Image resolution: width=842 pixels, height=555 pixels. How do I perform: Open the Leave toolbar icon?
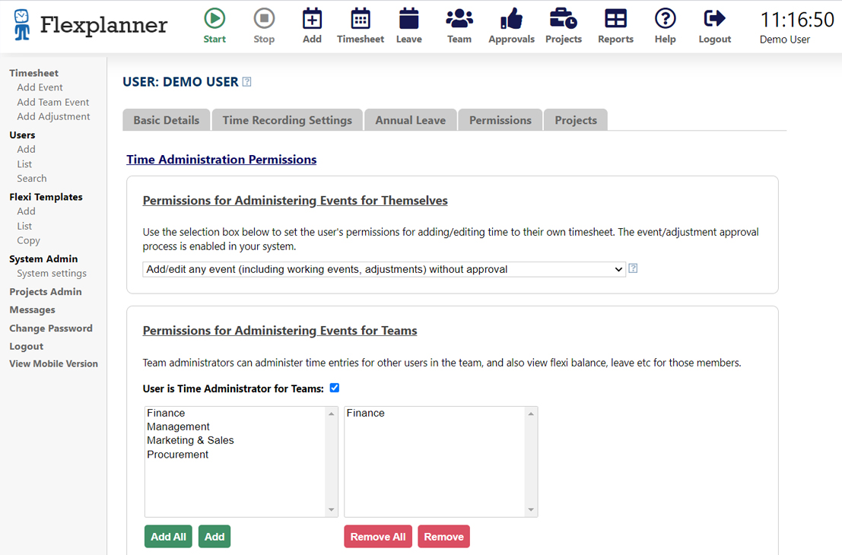[408, 18]
